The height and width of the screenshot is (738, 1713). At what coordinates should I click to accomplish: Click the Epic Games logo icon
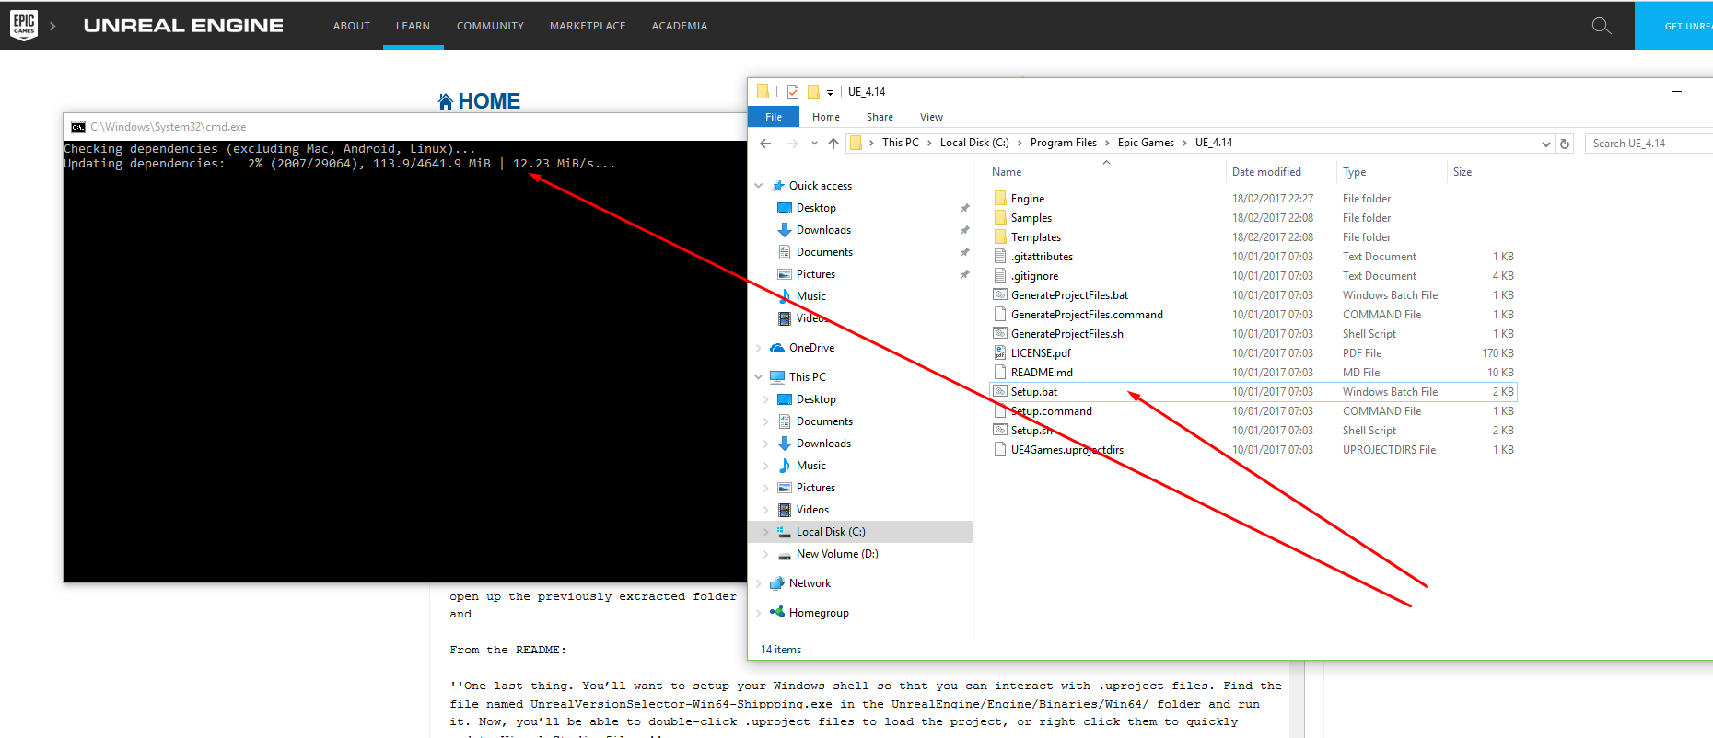24,25
